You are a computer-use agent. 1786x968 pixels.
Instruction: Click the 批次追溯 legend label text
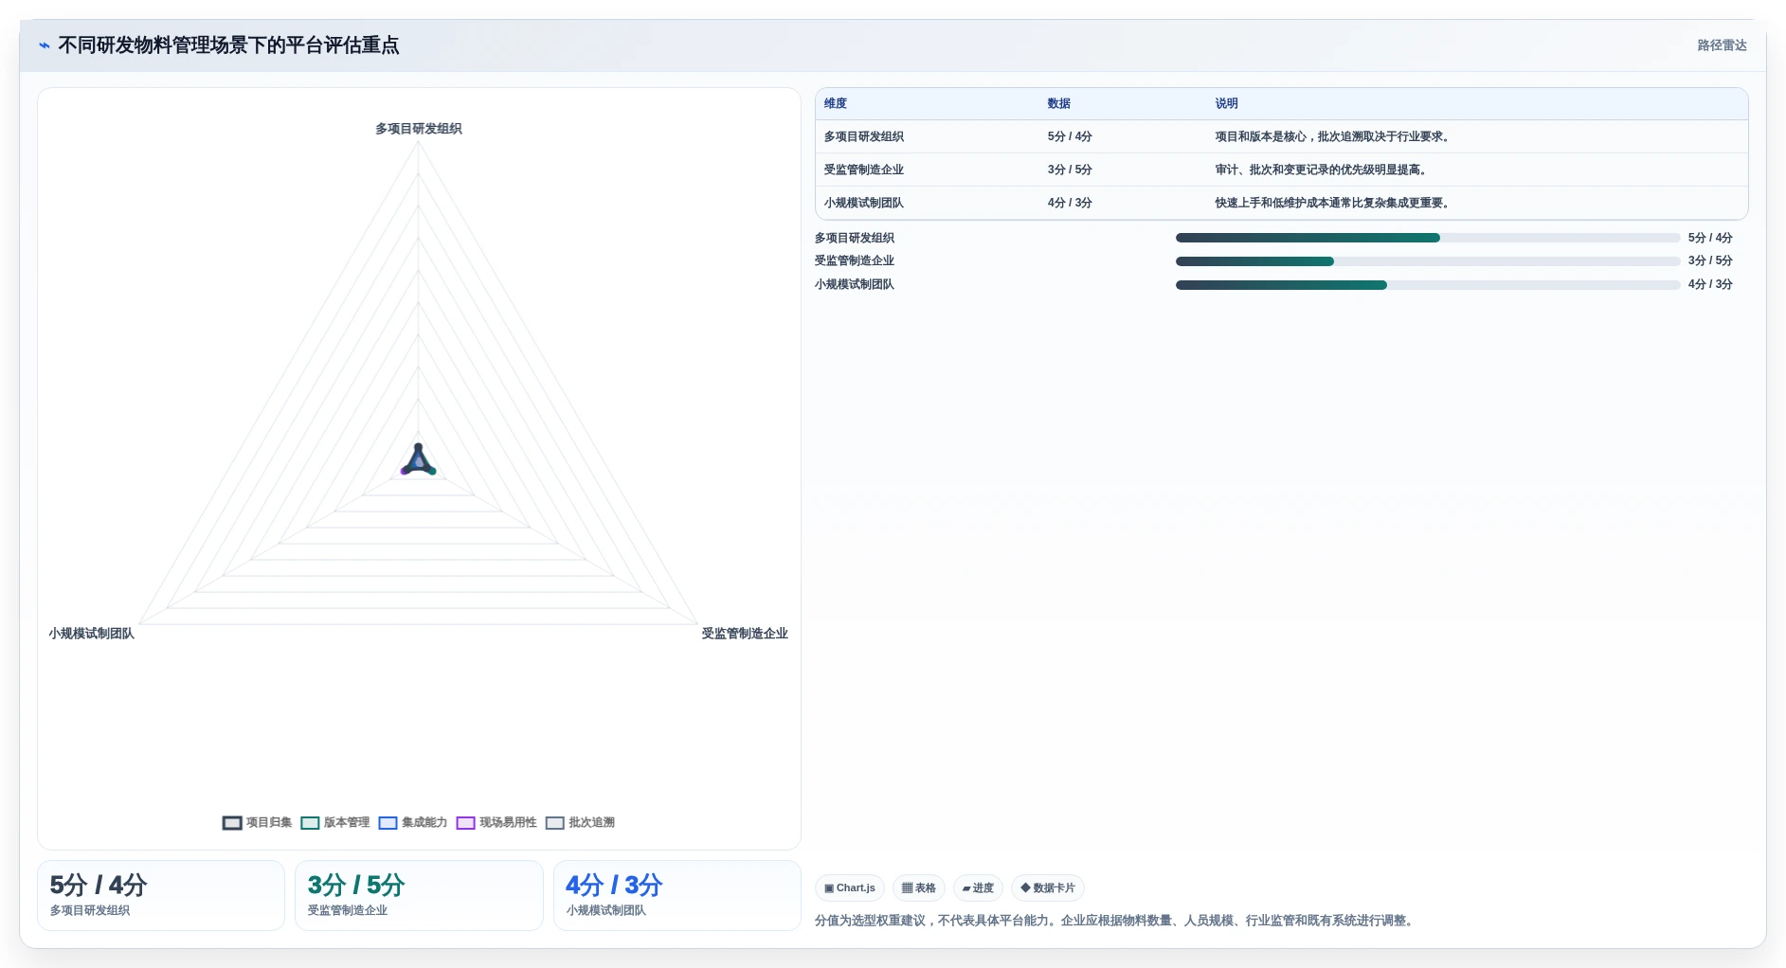(591, 823)
